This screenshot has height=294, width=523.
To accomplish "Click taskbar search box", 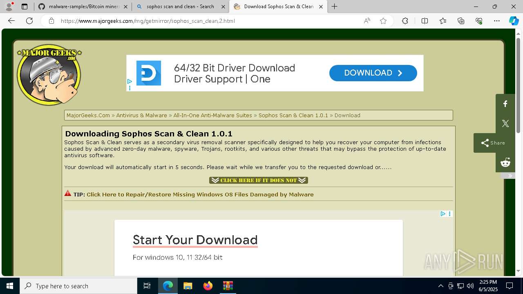I will tap(78, 286).
